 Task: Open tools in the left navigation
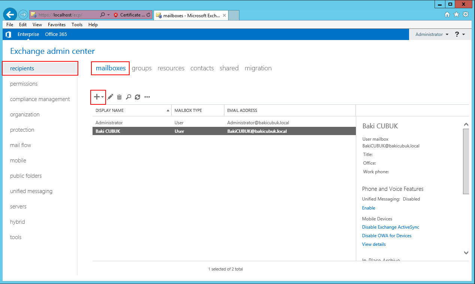[x=16, y=237]
